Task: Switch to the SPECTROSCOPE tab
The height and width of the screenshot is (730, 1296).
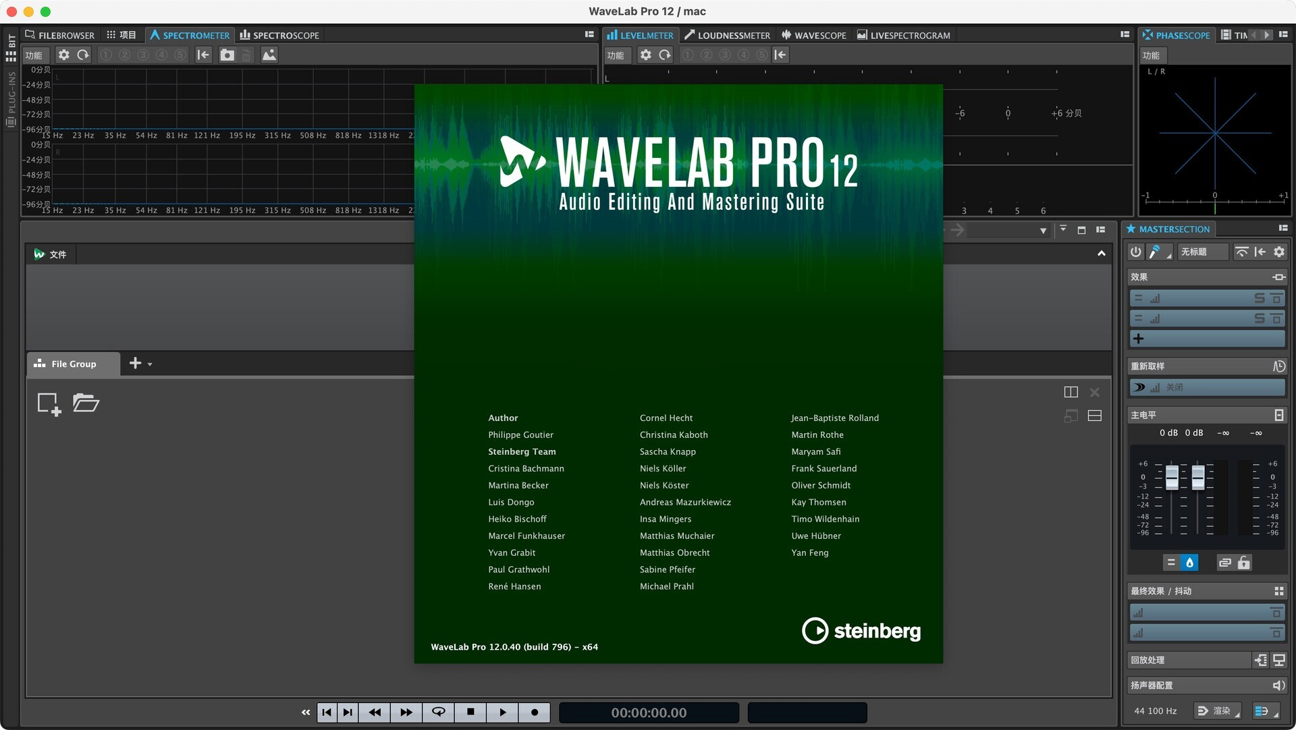Action: 279,35
